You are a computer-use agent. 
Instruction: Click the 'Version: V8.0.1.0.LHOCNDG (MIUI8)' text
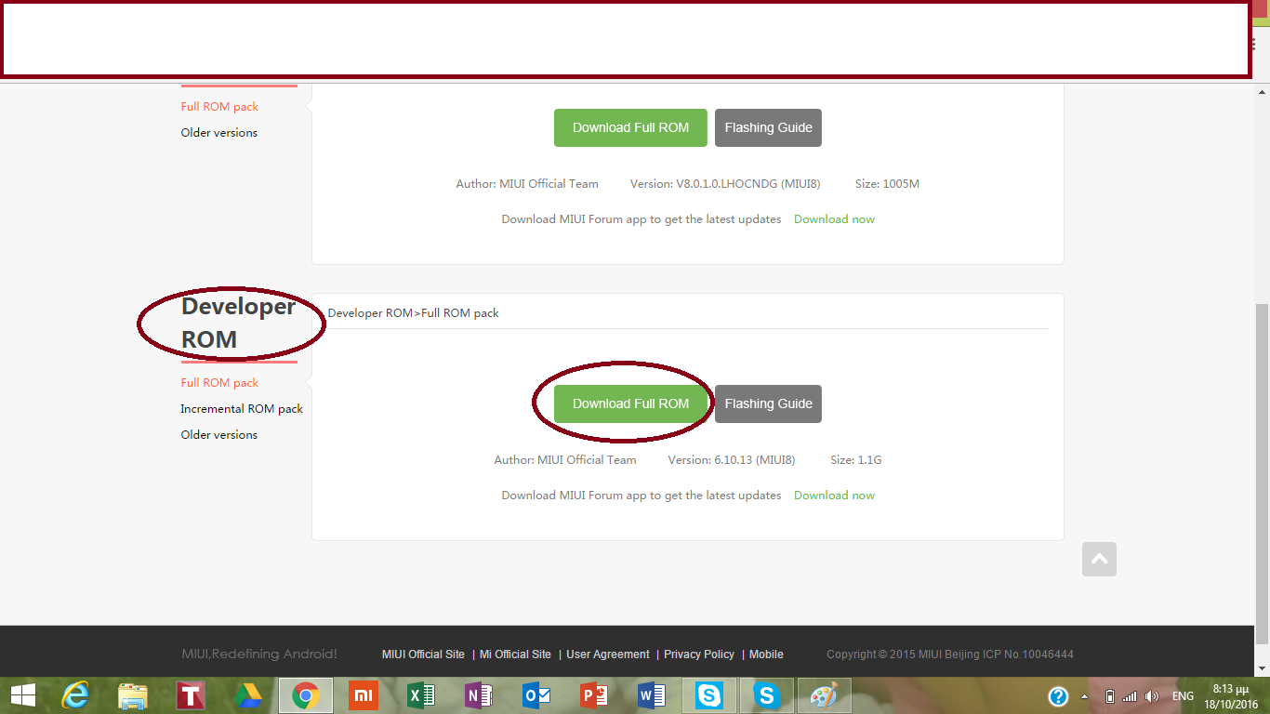pyautogui.click(x=725, y=184)
